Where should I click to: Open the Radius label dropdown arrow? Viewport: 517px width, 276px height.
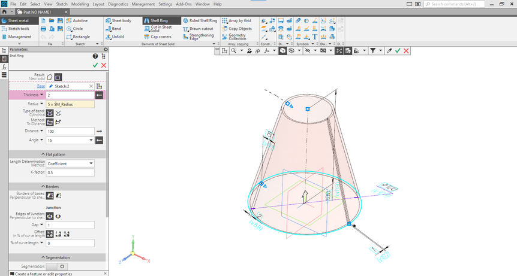(41, 104)
